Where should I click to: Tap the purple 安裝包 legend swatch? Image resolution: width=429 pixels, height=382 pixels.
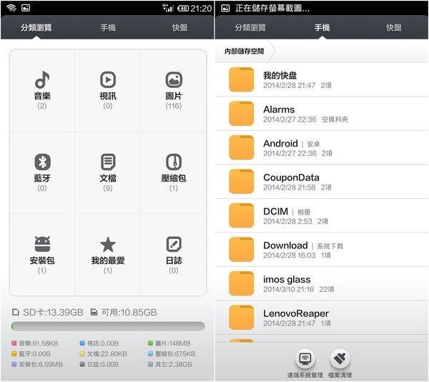coord(14,365)
